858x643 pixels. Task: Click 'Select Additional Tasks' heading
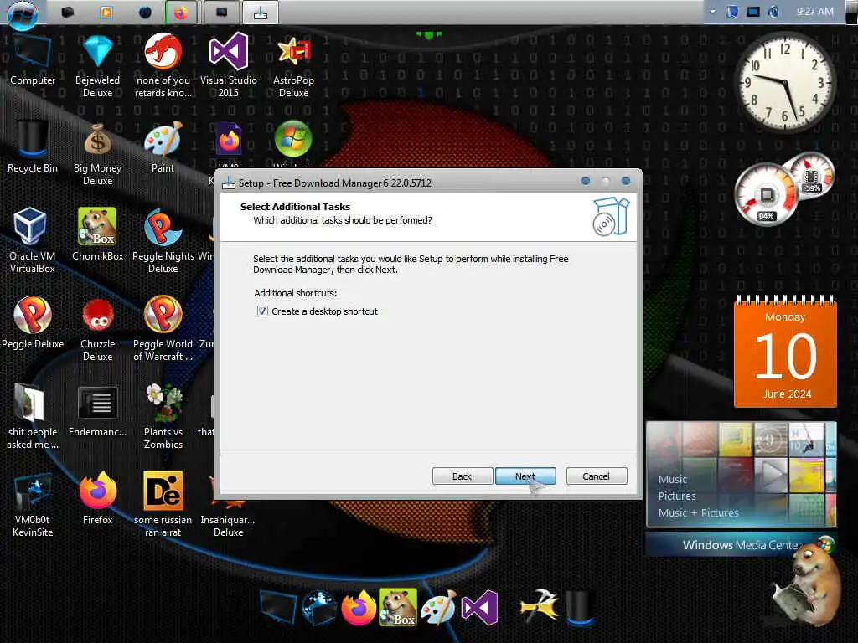pos(295,207)
